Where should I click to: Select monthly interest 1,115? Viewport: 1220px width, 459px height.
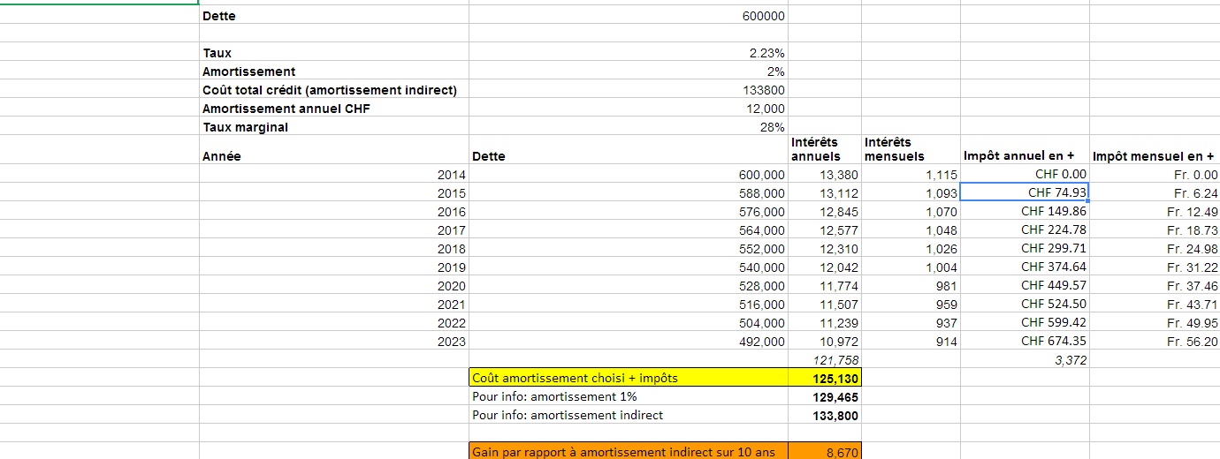click(910, 175)
